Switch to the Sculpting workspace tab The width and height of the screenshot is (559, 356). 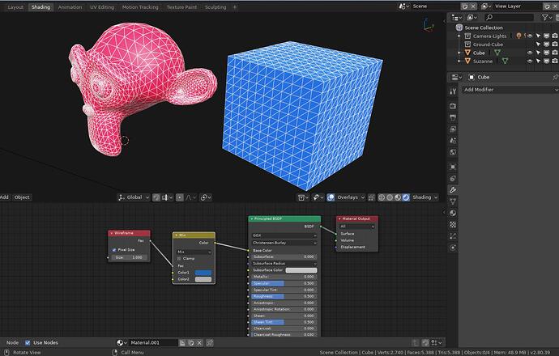[x=215, y=7]
